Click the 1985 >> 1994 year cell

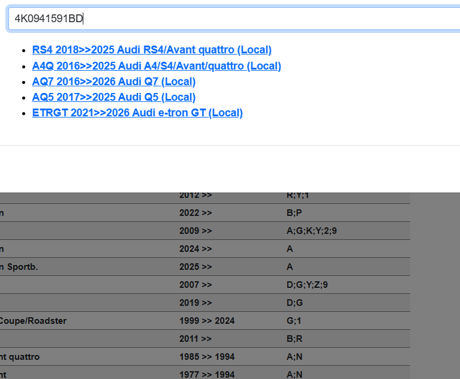coord(207,357)
